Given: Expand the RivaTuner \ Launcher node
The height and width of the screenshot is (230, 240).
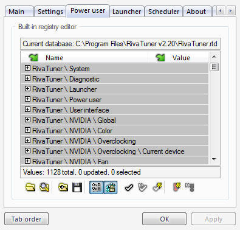Looking at the screenshot, I should 27,89.
